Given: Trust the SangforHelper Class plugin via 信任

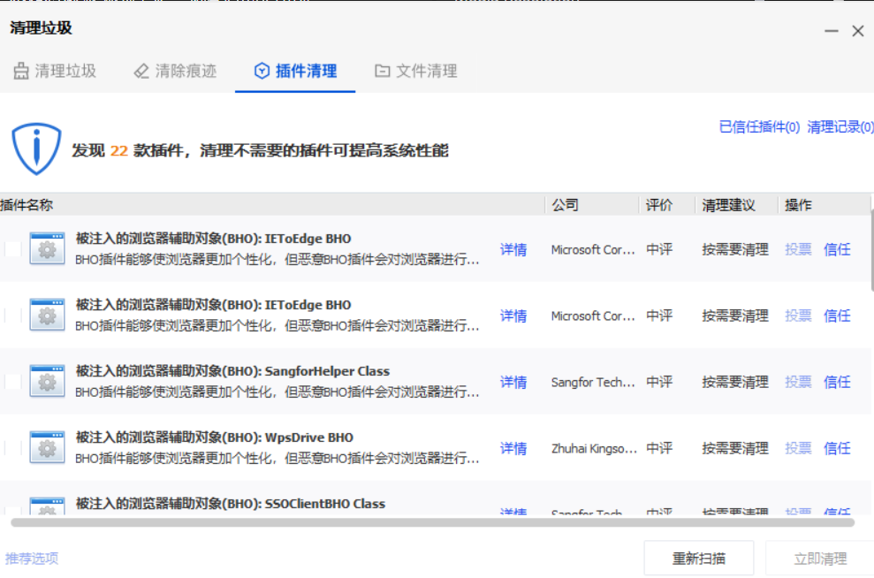Looking at the screenshot, I should (837, 382).
